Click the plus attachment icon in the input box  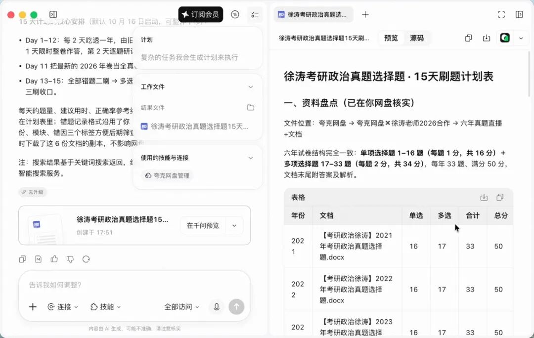(x=33, y=307)
